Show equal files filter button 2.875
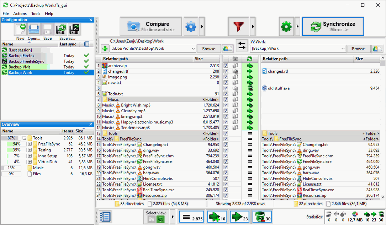Viewport: 386px width, 225px height. click(x=191, y=217)
